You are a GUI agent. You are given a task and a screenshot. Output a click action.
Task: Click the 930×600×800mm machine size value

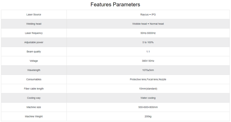(x=148, y=107)
